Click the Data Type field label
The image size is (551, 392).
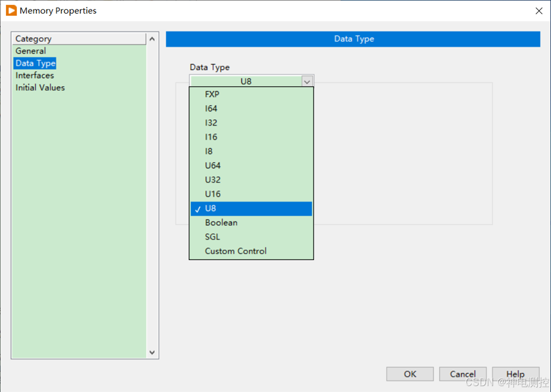[x=210, y=67]
